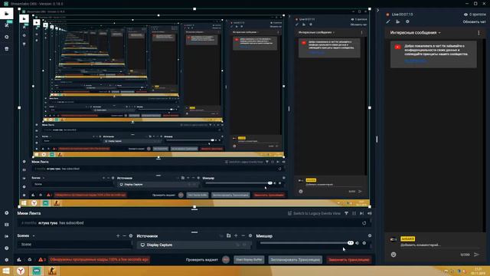
Task: Open the help icon in left sidebar
Action: (x=7, y=248)
